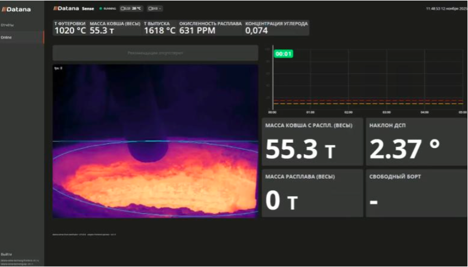Open the Отчёты section in sidebar
Image resolution: width=468 pixels, height=267 pixels.
coord(8,25)
